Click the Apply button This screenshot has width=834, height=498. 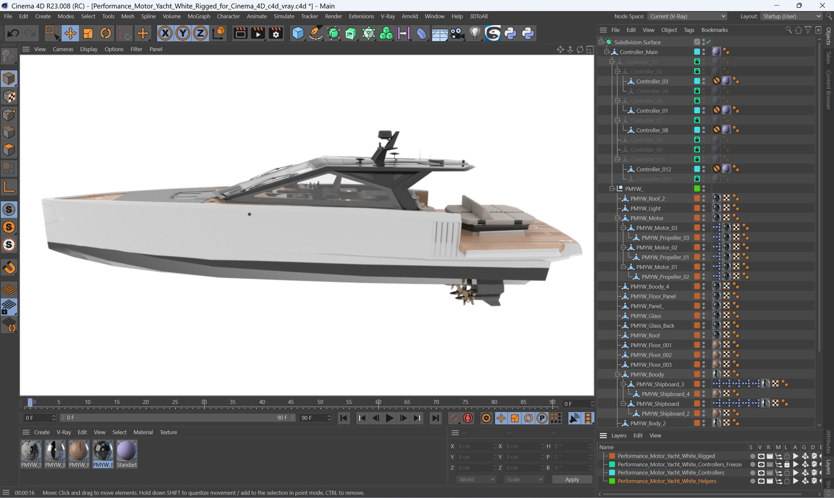[x=572, y=480]
